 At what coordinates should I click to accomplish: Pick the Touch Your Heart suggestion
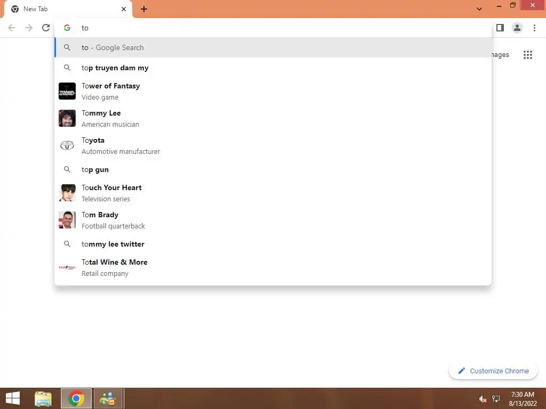pos(273,193)
